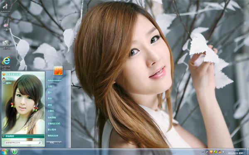Open the green-yellow globe tray icon
The height and width of the screenshot is (155, 249).
pos(215,152)
